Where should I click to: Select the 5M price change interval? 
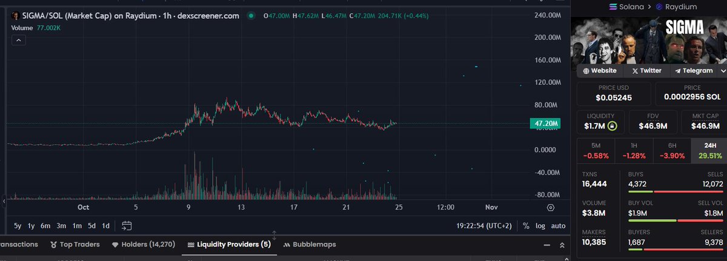pyautogui.click(x=596, y=150)
